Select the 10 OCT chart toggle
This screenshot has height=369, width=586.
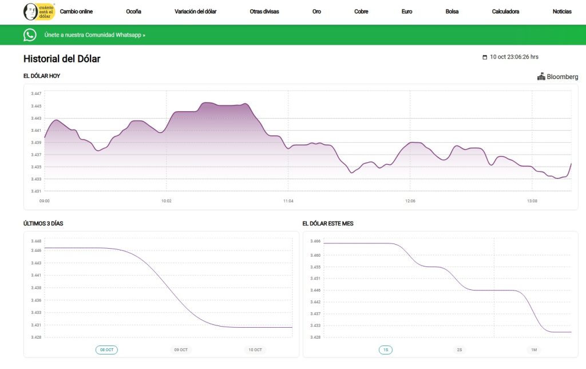255,350
